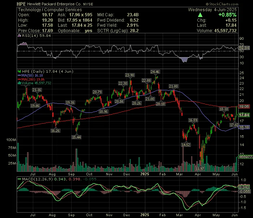Screen dimensions: 253x218
Task: Click the Fwd Yield value 2.91%
Action: pos(133,25)
